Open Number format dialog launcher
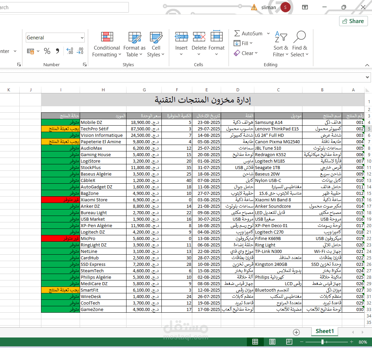This screenshot has width=372, height=348. point(85,65)
